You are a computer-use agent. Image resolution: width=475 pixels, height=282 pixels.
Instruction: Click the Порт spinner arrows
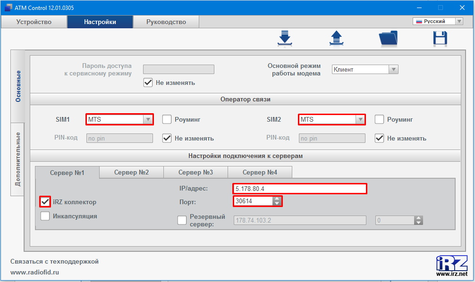tap(277, 201)
